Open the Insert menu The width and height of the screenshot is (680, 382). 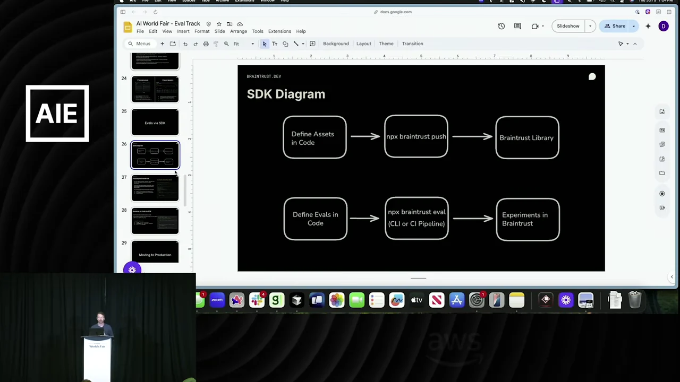(183, 31)
